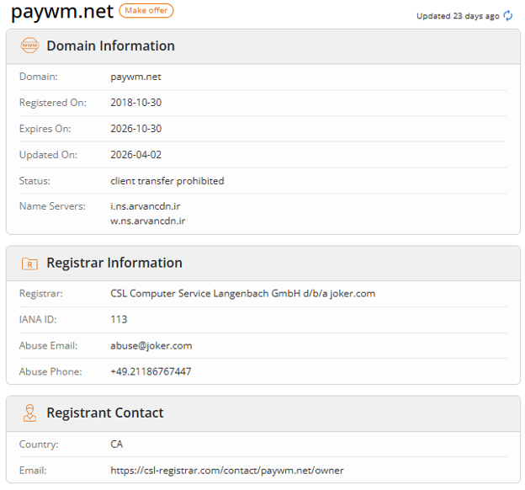Click the IANA ID value 113
This screenshot has height=490, width=525.
(119, 319)
